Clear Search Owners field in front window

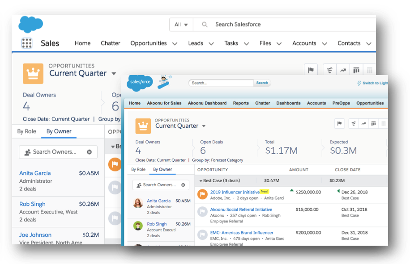(x=184, y=185)
